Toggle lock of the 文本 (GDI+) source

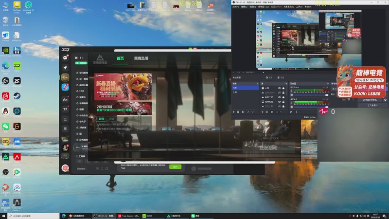[283, 92]
